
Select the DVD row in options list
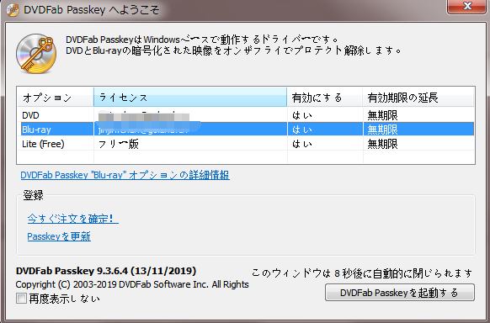245,115
